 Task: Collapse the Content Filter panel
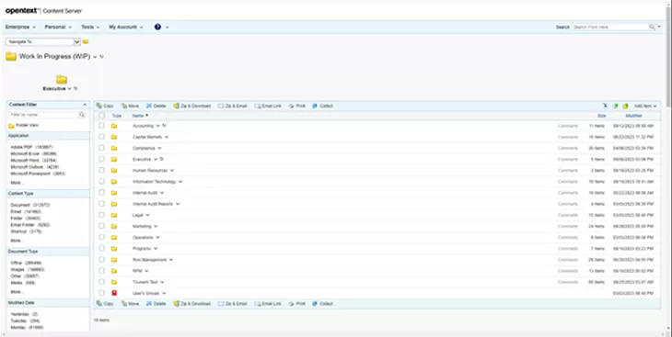(x=85, y=105)
